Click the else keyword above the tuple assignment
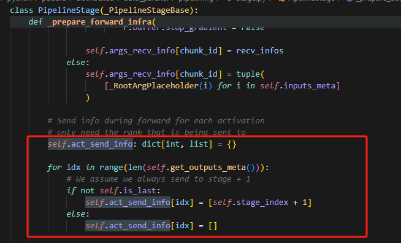The width and height of the screenshot is (401, 243). coord(75,62)
